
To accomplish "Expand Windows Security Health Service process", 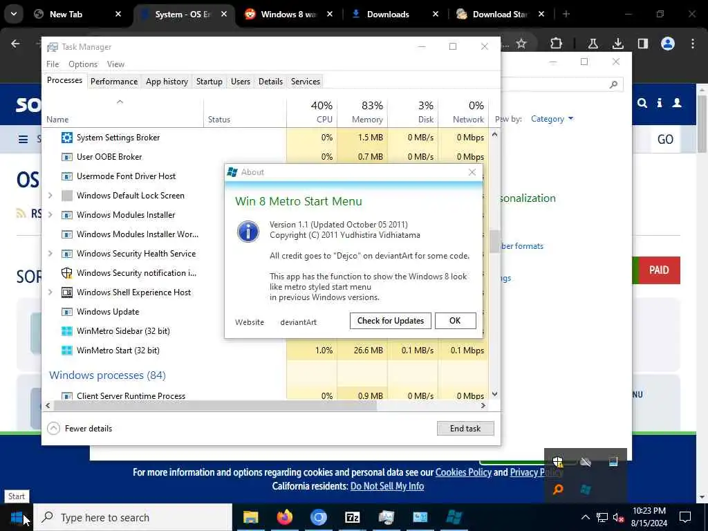I will coord(50,254).
